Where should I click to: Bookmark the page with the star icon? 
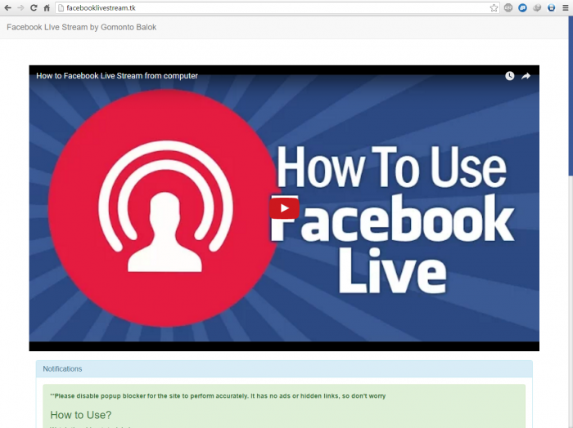pos(494,7)
